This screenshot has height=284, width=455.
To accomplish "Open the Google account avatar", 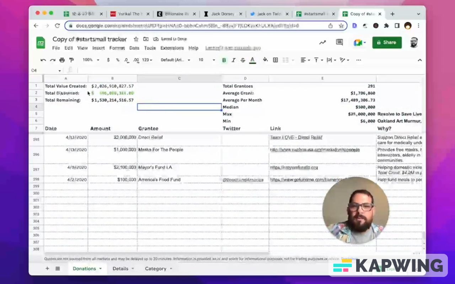I will point(414,43).
